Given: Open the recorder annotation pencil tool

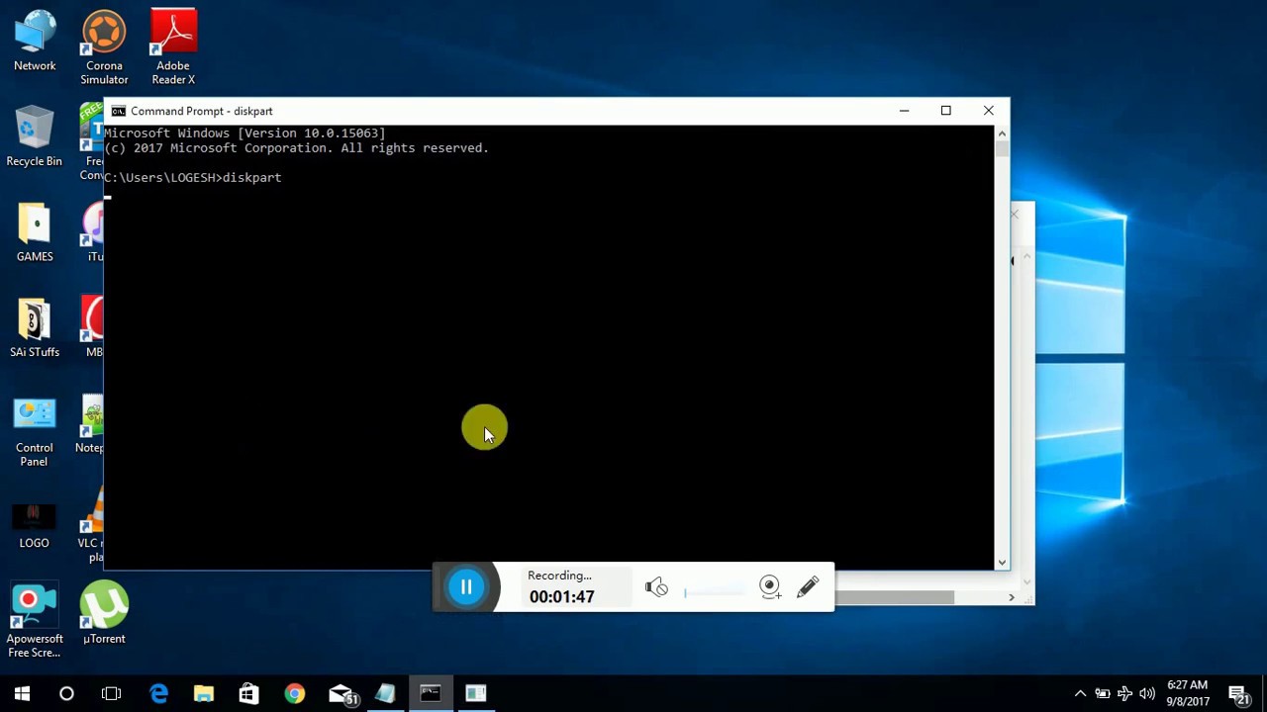Looking at the screenshot, I should coord(808,586).
